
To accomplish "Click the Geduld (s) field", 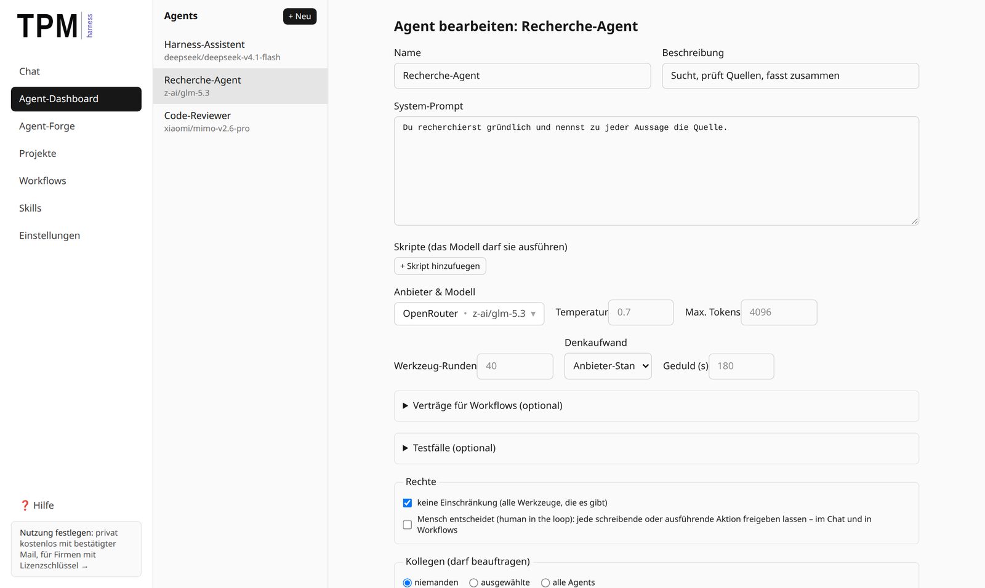I will coord(741,367).
